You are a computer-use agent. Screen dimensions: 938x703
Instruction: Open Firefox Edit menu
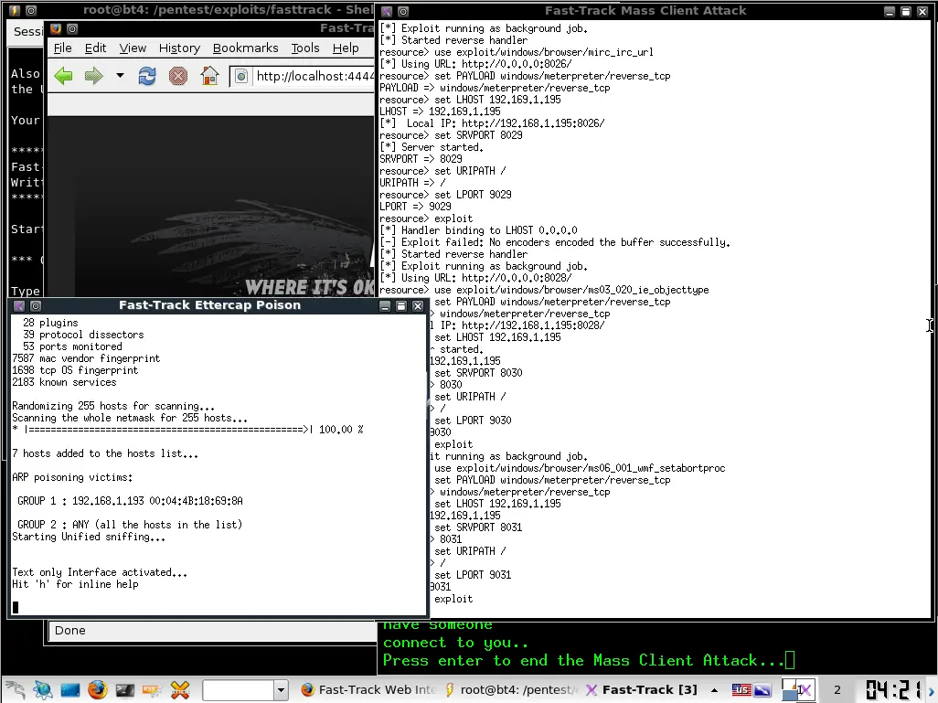point(95,48)
